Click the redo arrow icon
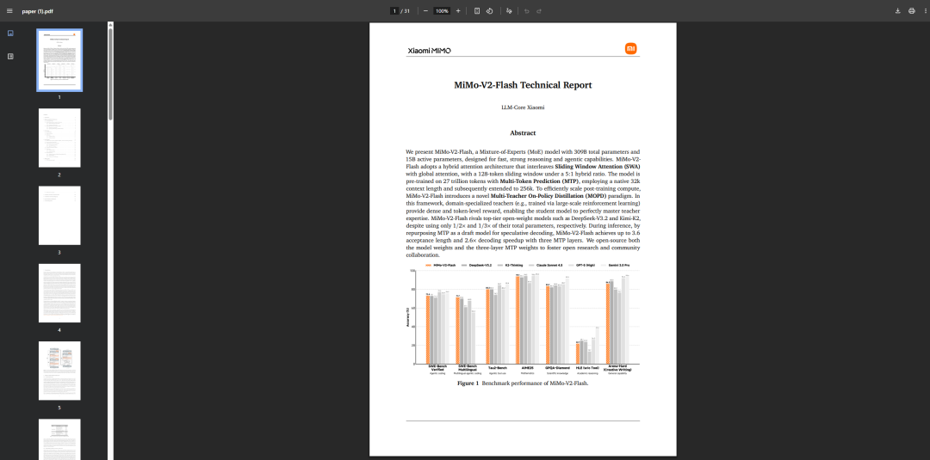Viewport: 930px width, 460px height. click(538, 10)
